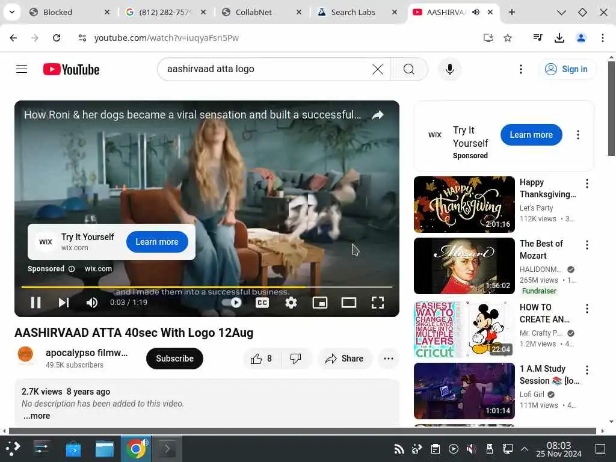Click the yellow video progress bar

pos(207,287)
